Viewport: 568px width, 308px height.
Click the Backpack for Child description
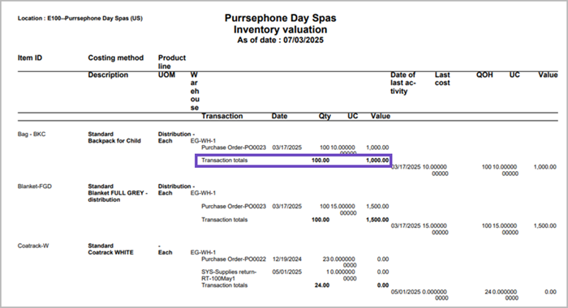(x=114, y=141)
